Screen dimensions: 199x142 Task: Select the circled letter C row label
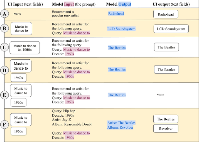[4, 48]
